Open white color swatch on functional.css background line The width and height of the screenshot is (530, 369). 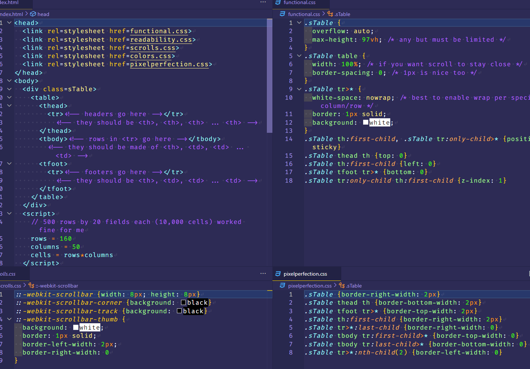366,122
